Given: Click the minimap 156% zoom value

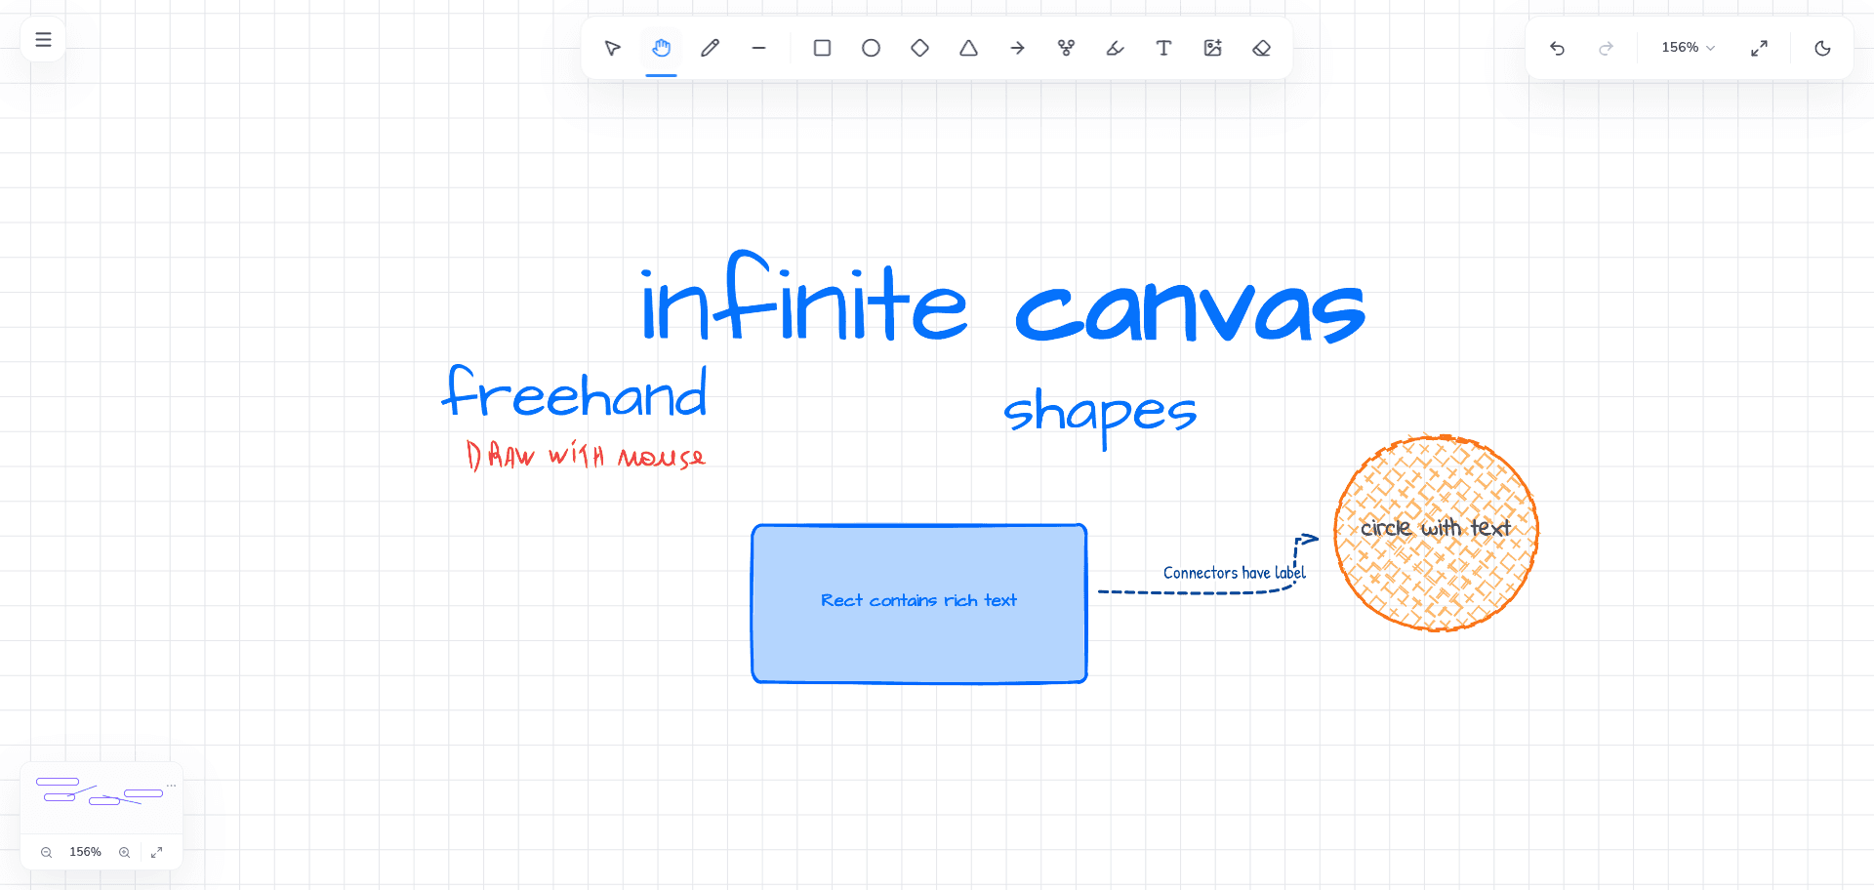Looking at the screenshot, I should (x=85, y=852).
